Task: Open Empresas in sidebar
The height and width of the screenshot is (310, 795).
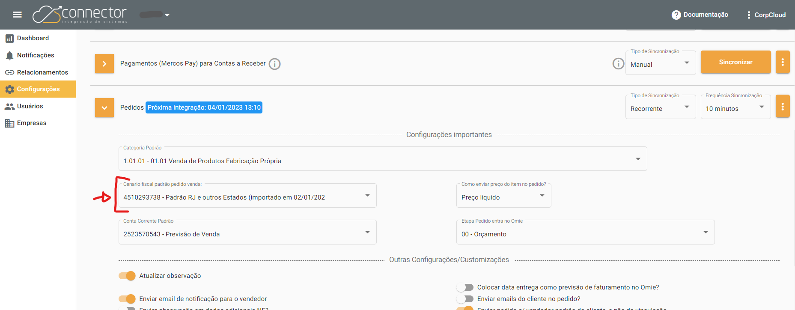Action: [x=38, y=123]
